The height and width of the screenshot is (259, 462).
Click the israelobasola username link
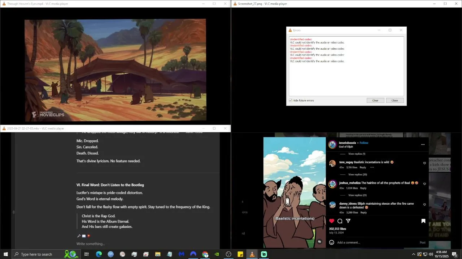347,143
